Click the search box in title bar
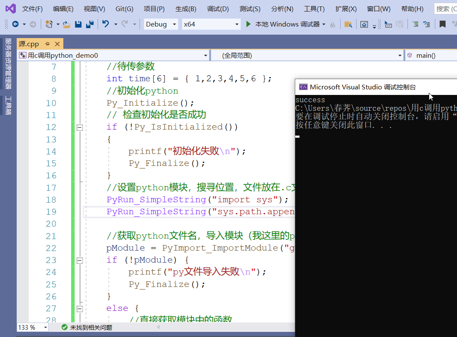The height and width of the screenshot is (337, 457). pyautogui.click(x=445, y=9)
